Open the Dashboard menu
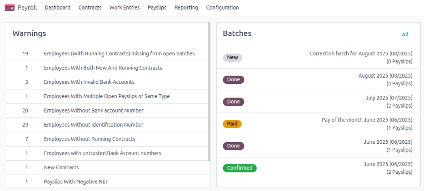Image resolution: width=424 pixels, height=191 pixels. click(x=57, y=8)
